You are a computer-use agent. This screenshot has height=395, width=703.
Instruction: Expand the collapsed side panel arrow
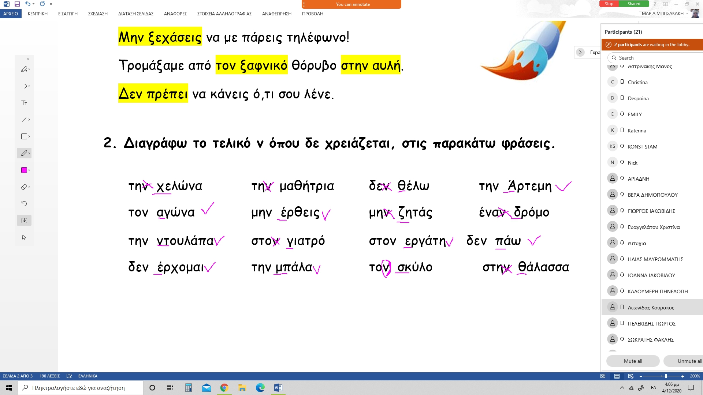[x=580, y=52]
